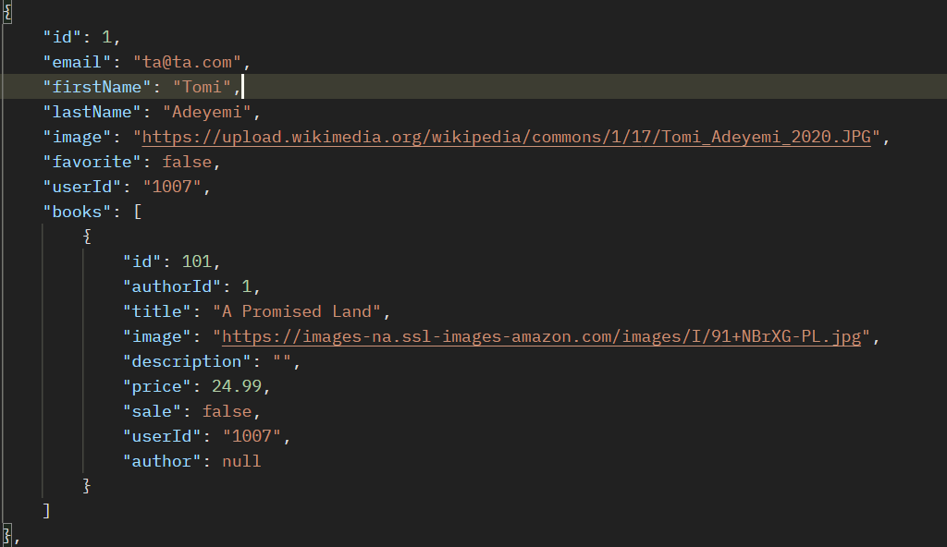Click the "image" key inside the book object
The width and height of the screenshot is (947, 547).
(156, 336)
